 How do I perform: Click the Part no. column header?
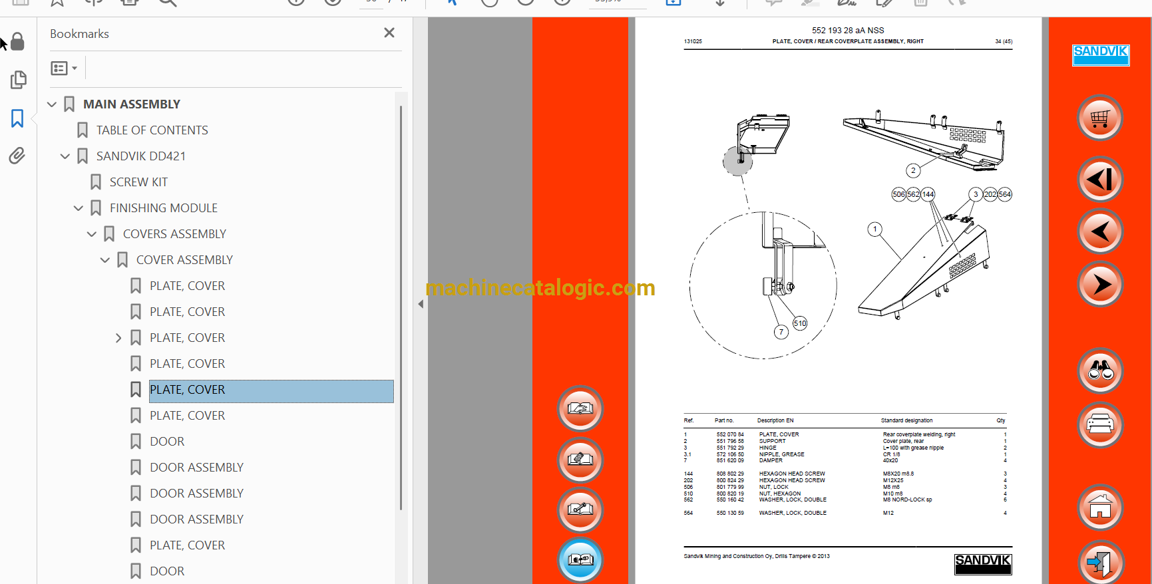(724, 420)
